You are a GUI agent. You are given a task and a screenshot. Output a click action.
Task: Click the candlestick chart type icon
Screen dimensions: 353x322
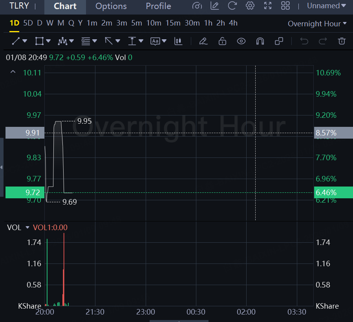point(178,41)
